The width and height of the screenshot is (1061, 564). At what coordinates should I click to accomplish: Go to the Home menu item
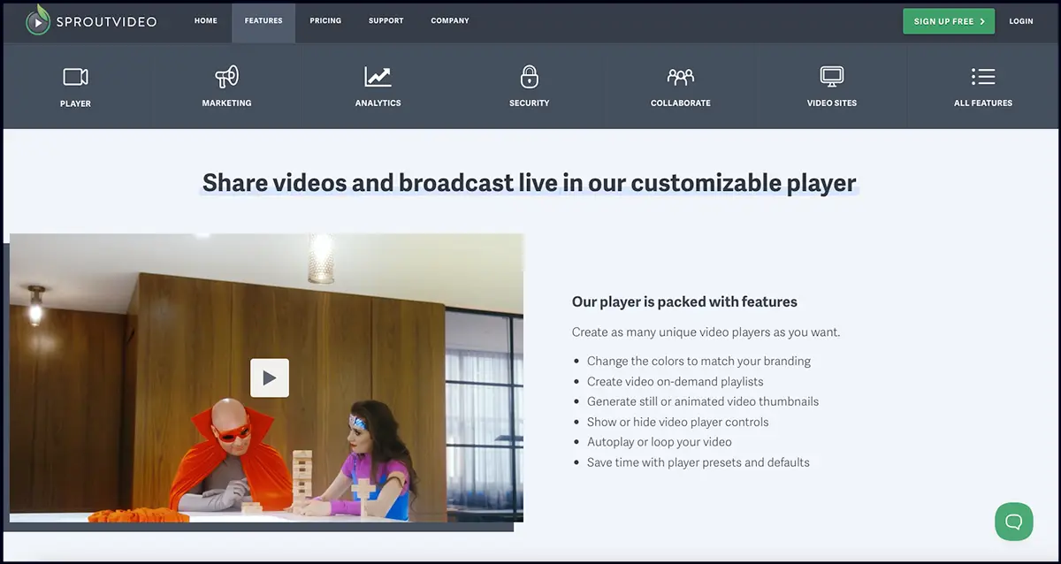(205, 21)
